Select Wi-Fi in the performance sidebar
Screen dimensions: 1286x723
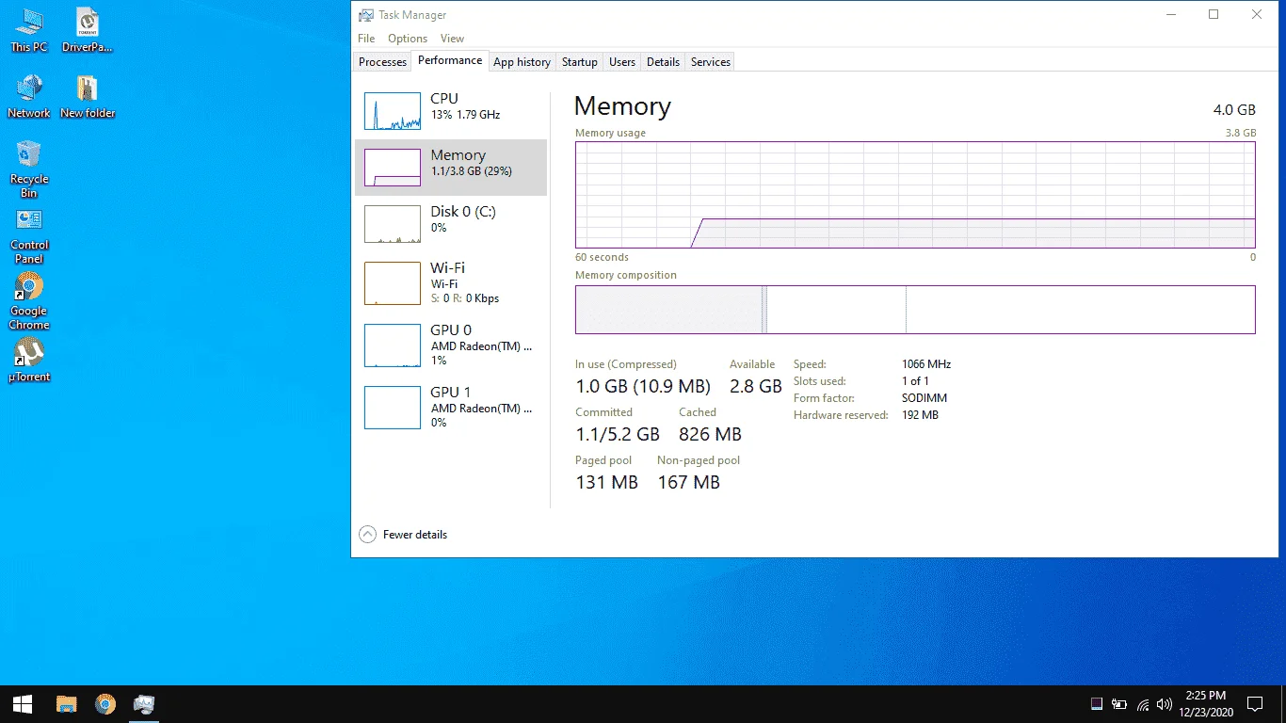[x=451, y=283]
